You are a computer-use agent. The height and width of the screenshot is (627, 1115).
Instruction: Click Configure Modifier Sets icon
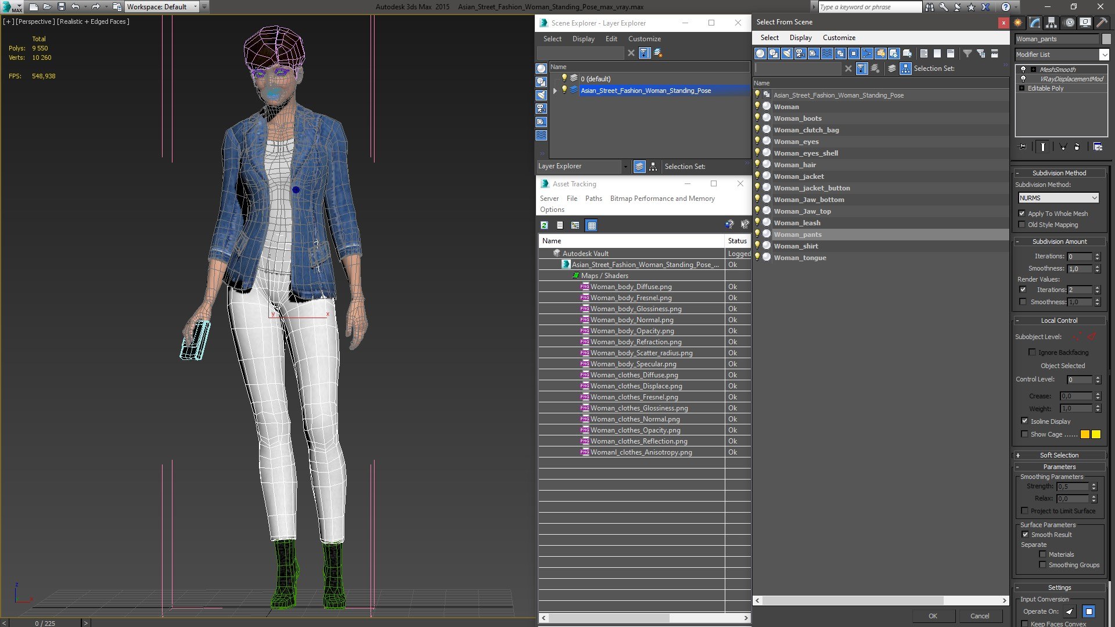1098,147
